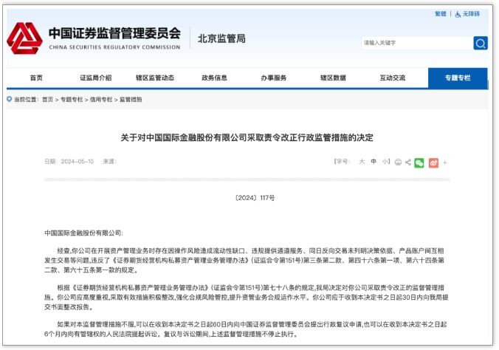The image size is (499, 350).
Task: Open the 无障碍 accessibility link
Action: click(471, 14)
